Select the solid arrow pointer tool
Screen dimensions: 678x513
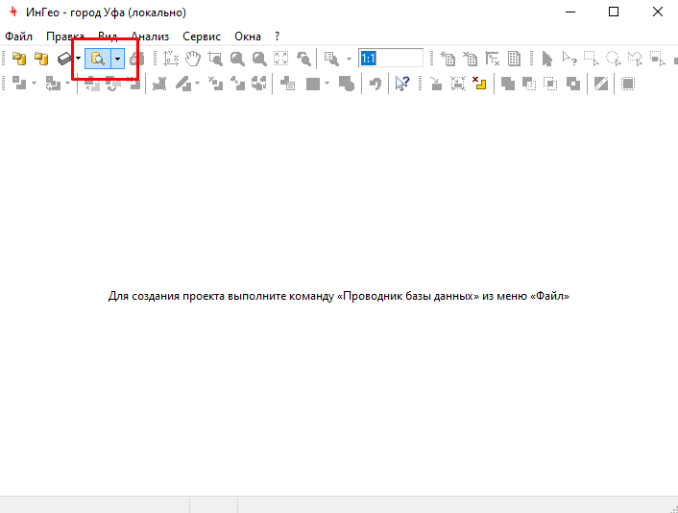[x=547, y=59]
